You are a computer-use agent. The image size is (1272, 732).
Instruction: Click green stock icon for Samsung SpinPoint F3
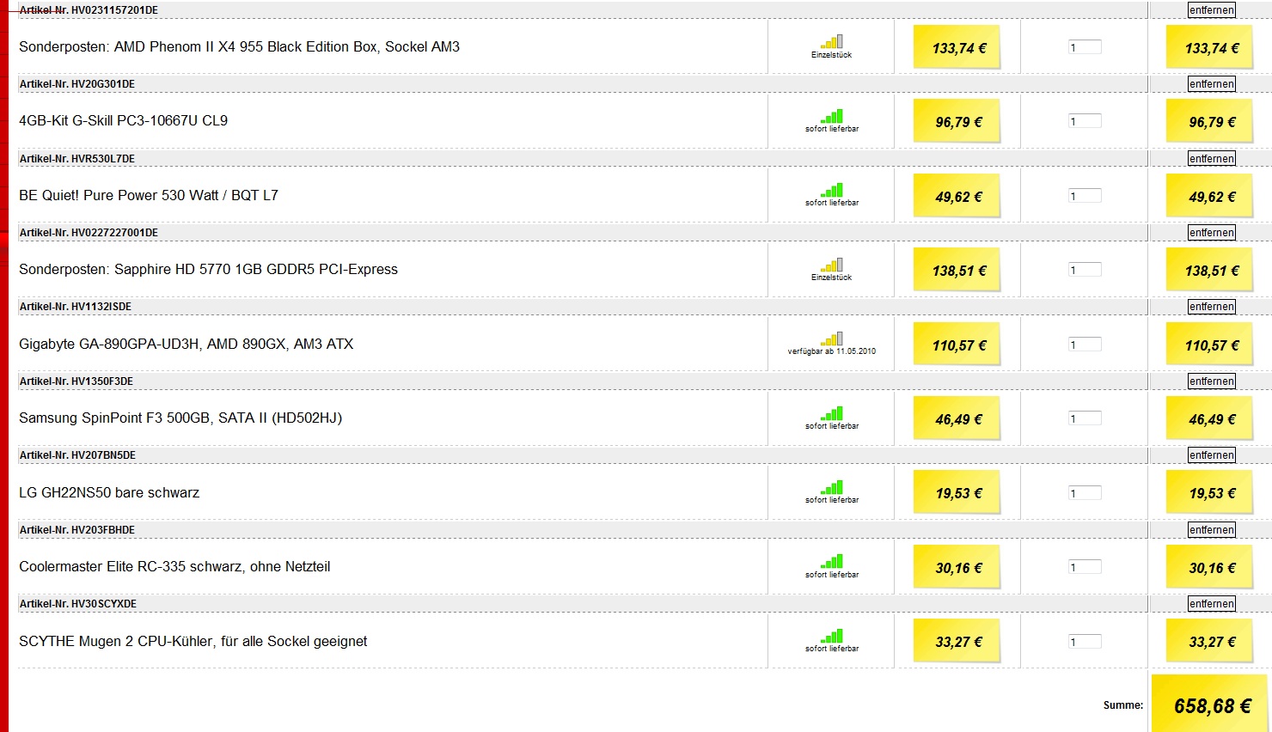click(832, 413)
